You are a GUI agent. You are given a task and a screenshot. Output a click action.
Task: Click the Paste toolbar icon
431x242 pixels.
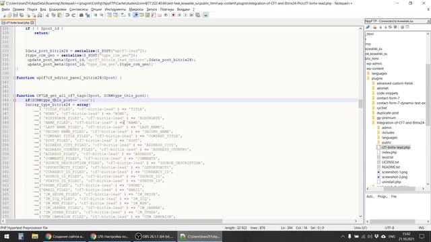pyautogui.click(x=59, y=15)
